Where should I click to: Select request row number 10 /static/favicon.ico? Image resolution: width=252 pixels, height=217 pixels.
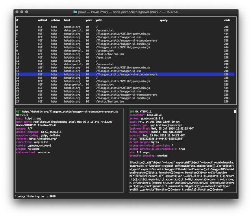125,54
